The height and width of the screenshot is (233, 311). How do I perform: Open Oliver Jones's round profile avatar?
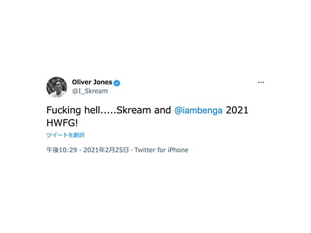(x=57, y=87)
